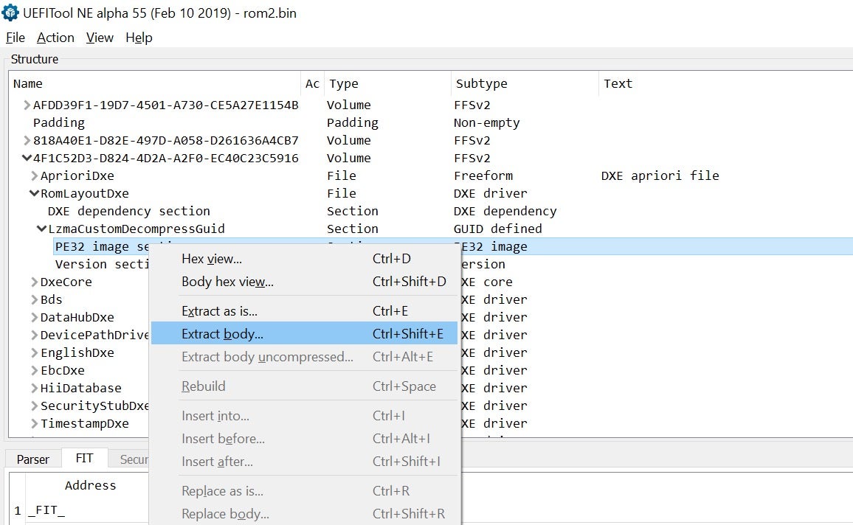Collapse the RomLayoutDxe file node
This screenshot has width=853, height=525.
point(34,194)
